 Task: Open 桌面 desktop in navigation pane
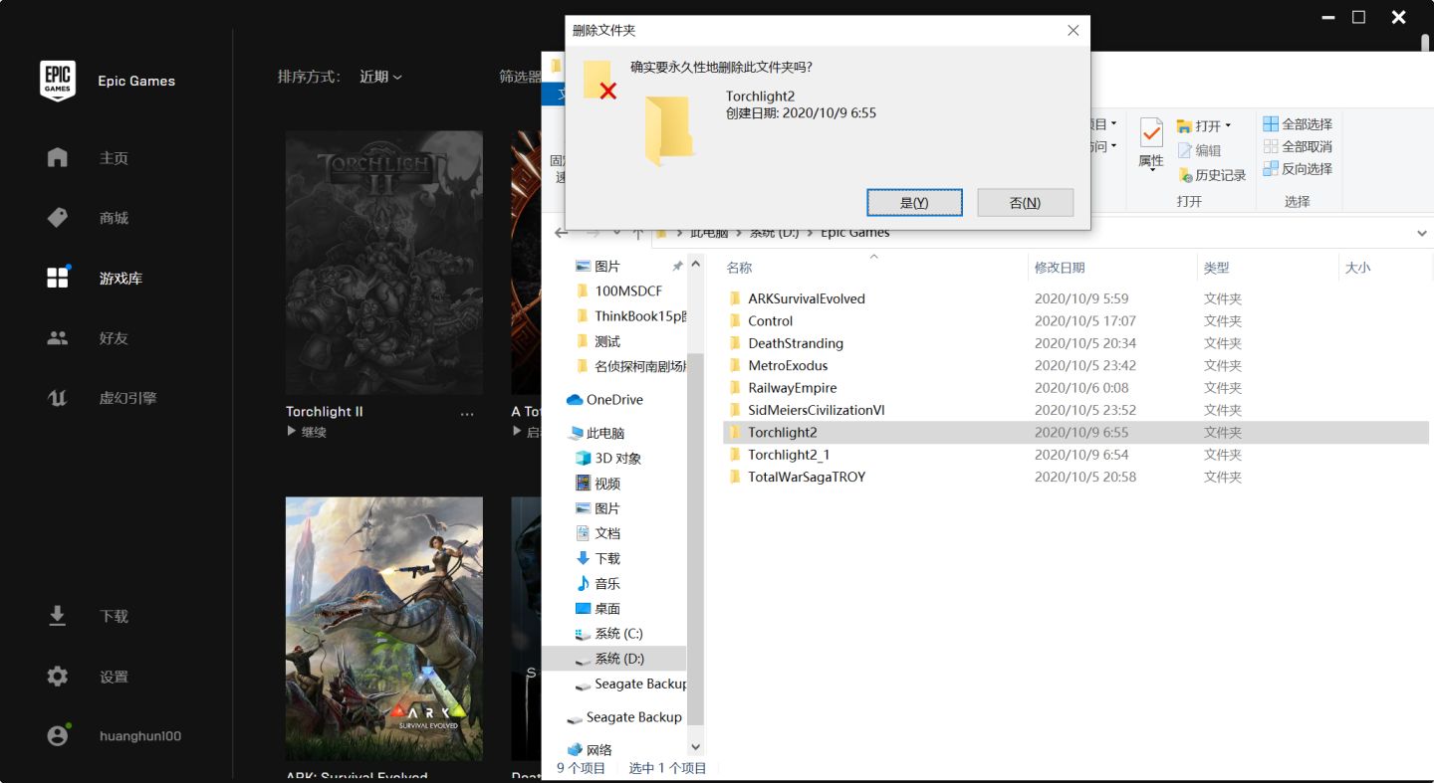pos(607,609)
